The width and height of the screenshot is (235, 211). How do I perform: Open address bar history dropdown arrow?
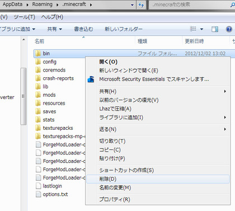click(x=132, y=5)
